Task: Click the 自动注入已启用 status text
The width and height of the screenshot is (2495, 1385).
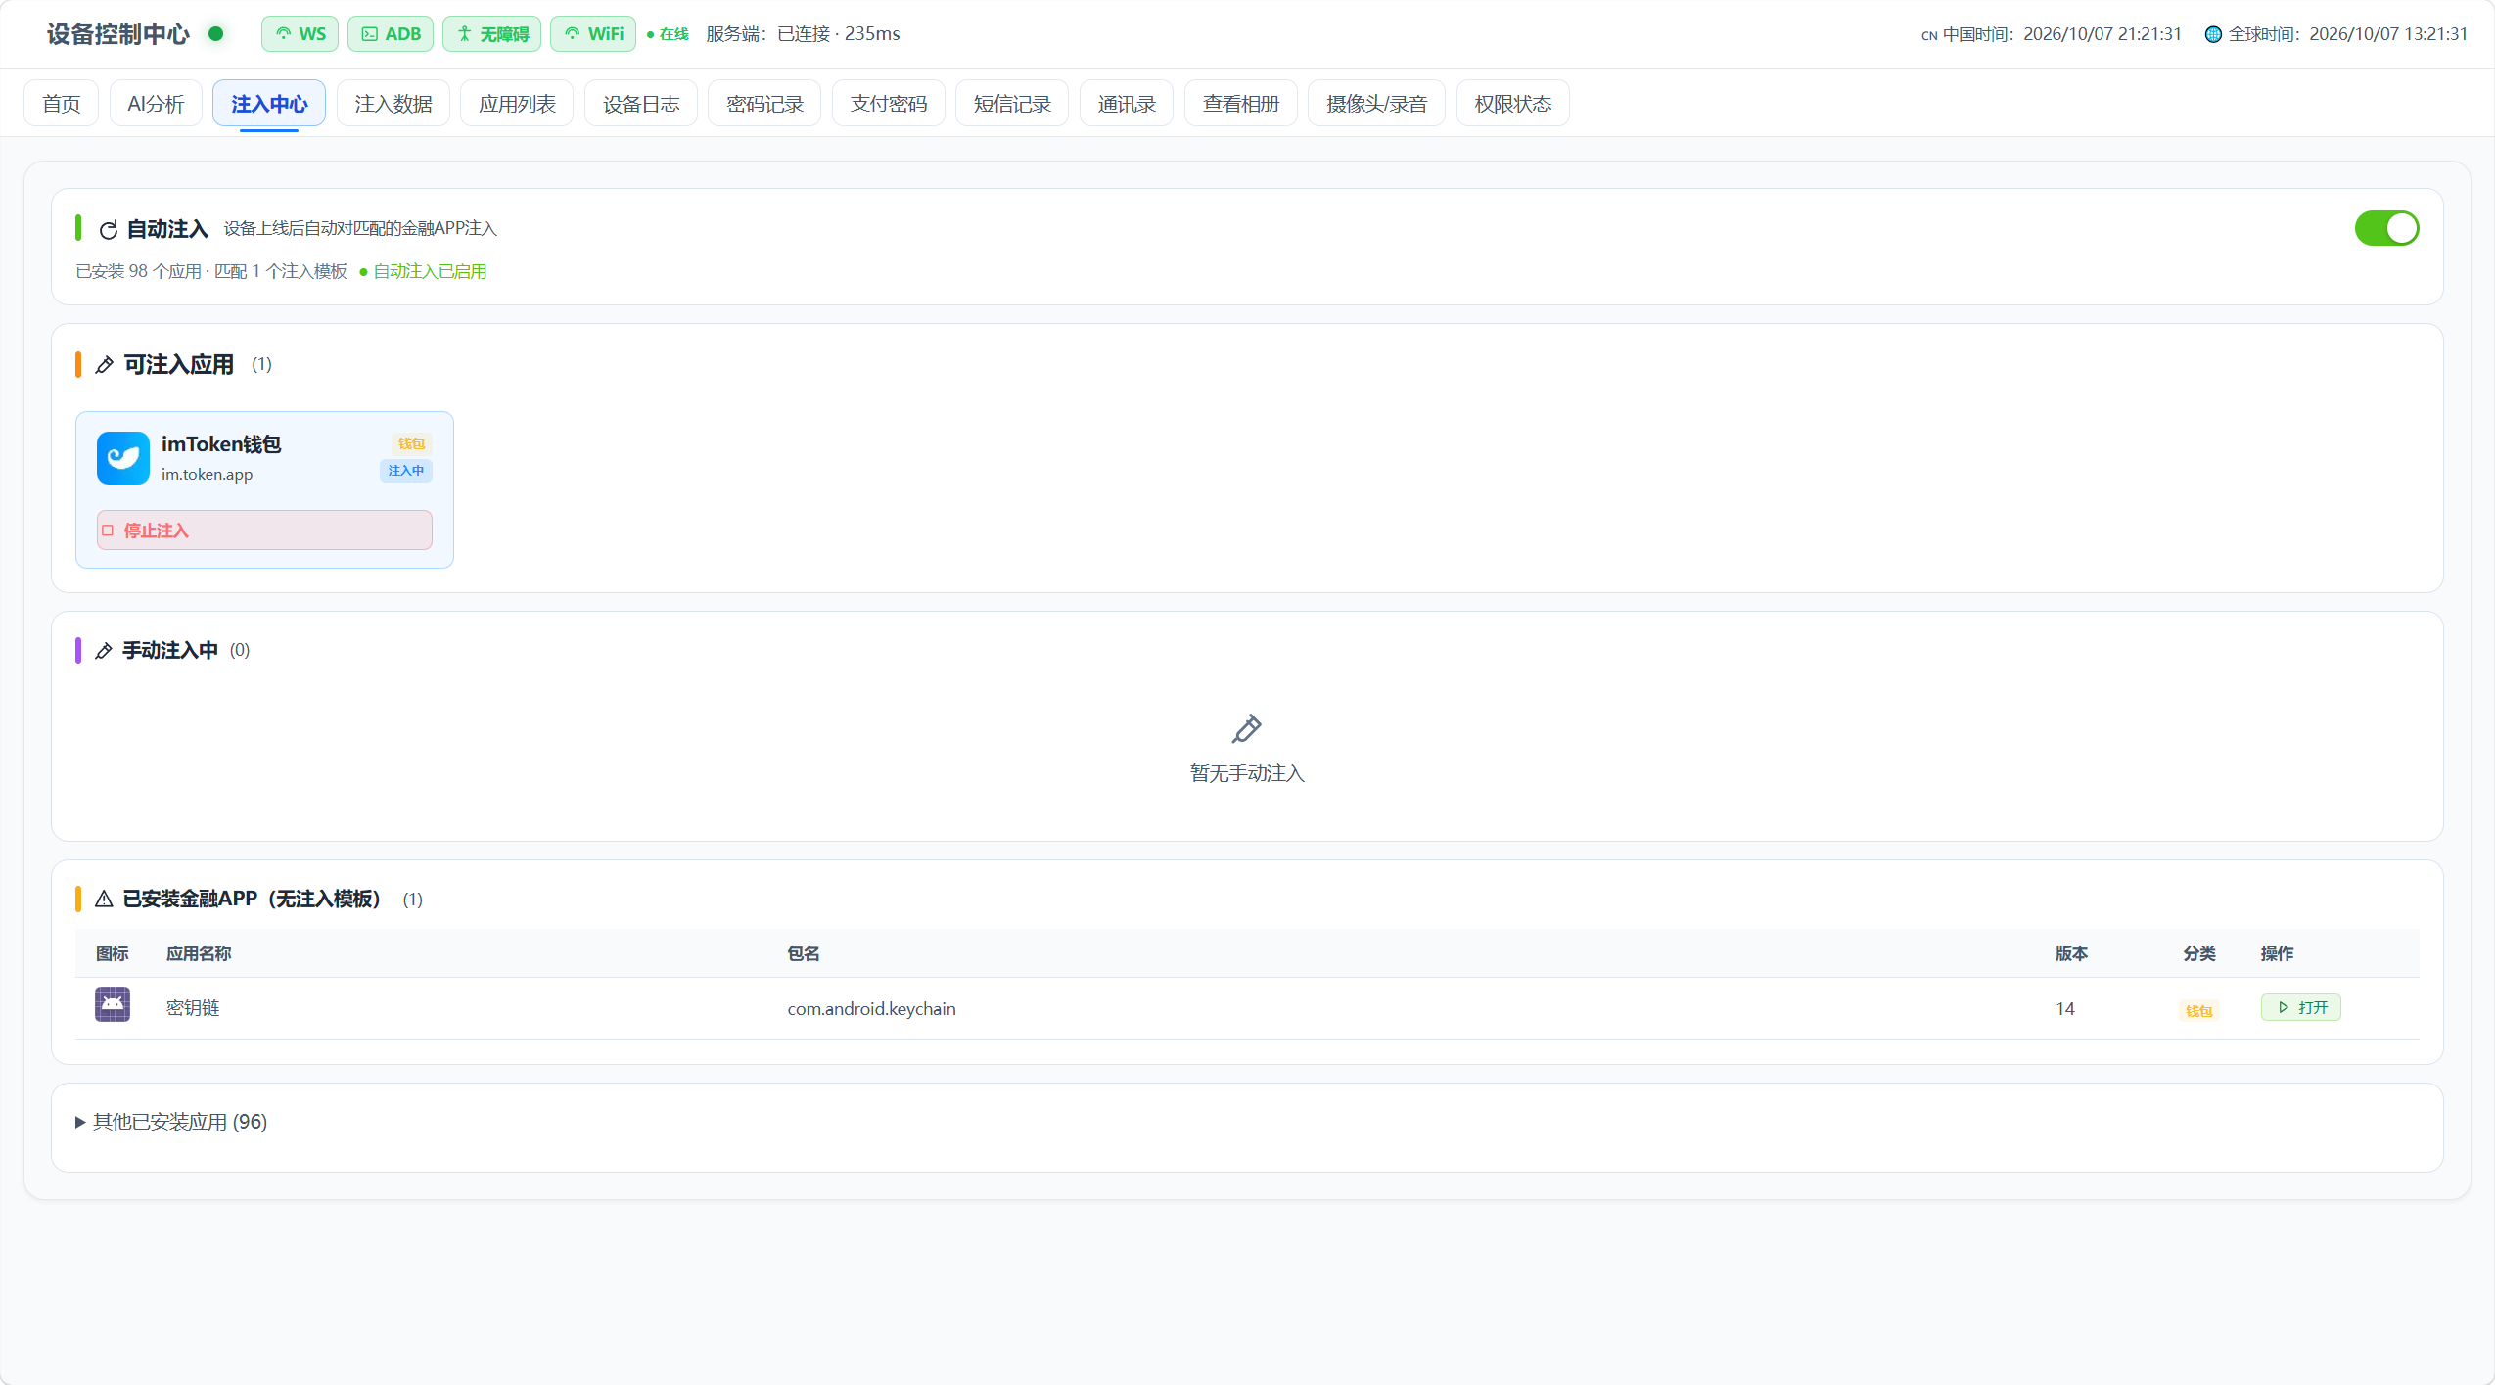Action: 430,271
